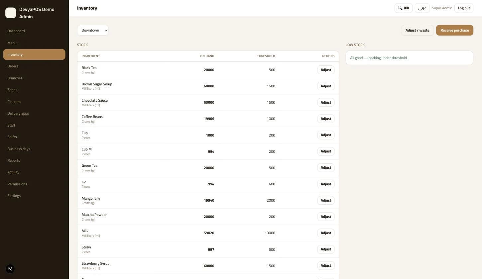Log out of the admin panel
This screenshot has height=279, width=482.
[464, 8]
